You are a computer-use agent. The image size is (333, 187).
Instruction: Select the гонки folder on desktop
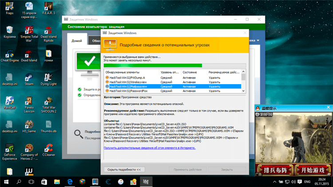[x=49, y=55]
